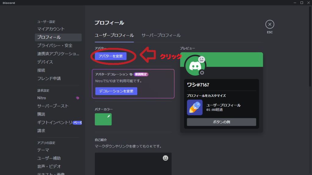Open デバイス settings
This screenshot has width=312, height=175.
(58, 62)
